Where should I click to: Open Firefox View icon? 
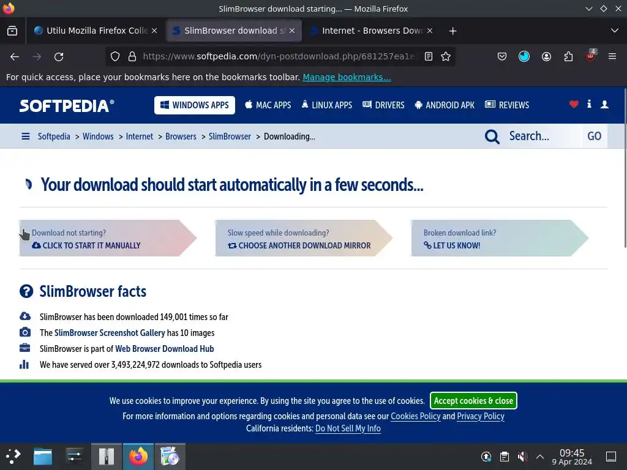[x=12, y=31]
